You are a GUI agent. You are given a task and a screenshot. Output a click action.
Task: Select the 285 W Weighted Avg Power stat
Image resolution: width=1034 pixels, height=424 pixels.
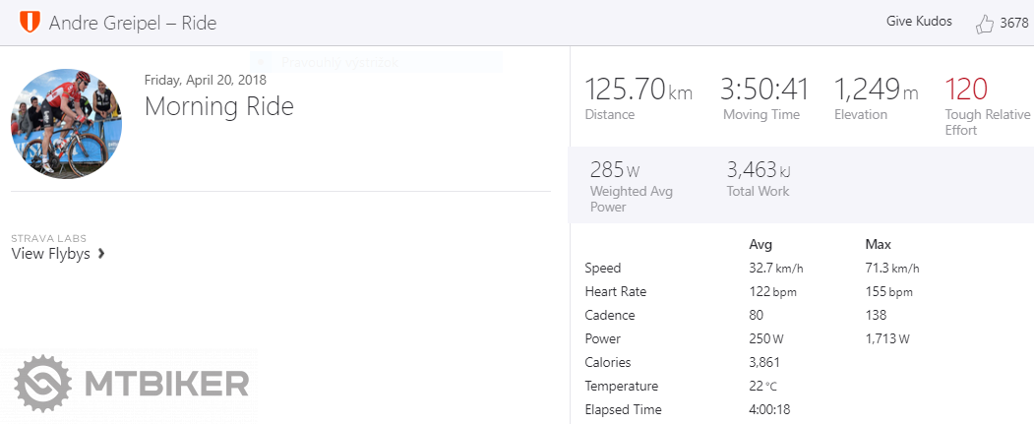(x=614, y=169)
